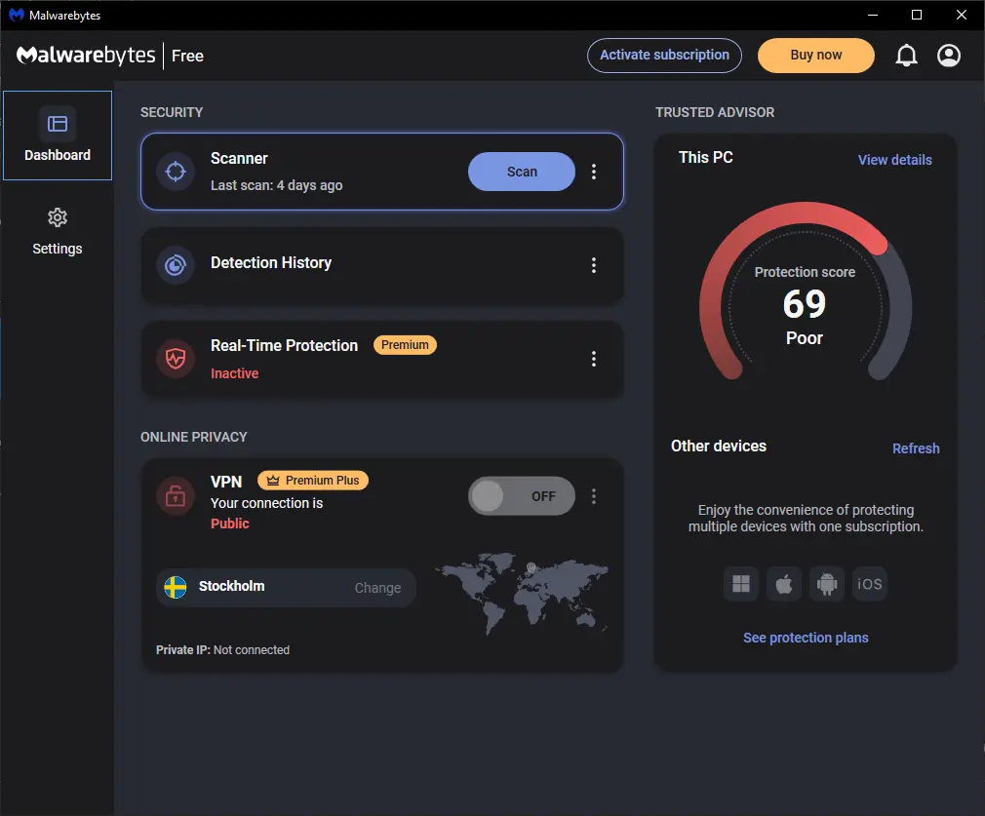This screenshot has height=816, width=985.
Task: Click Activate subscription button
Action: click(664, 56)
